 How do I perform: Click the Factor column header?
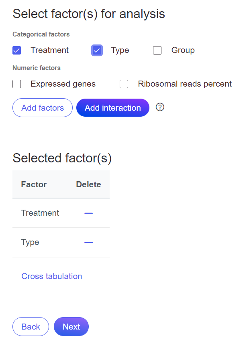click(x=34, y=185)
